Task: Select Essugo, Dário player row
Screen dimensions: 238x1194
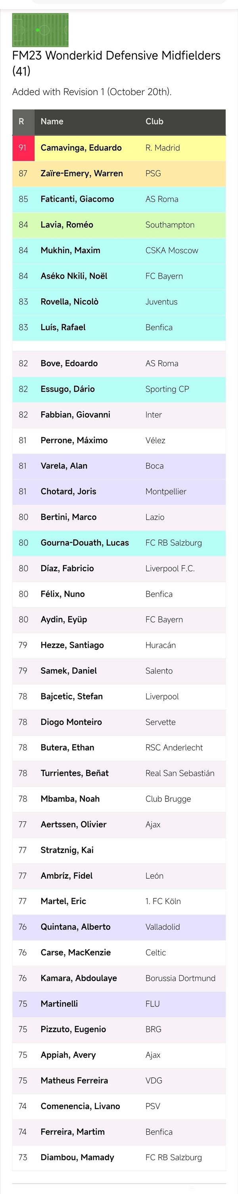Action: click(119, 389)
